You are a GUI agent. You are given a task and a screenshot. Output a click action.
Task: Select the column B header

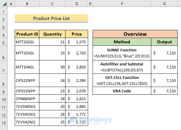pos(27,4)
